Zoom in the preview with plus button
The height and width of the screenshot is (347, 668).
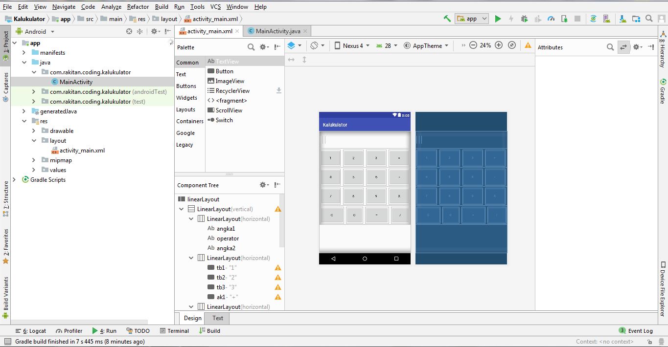498,45
